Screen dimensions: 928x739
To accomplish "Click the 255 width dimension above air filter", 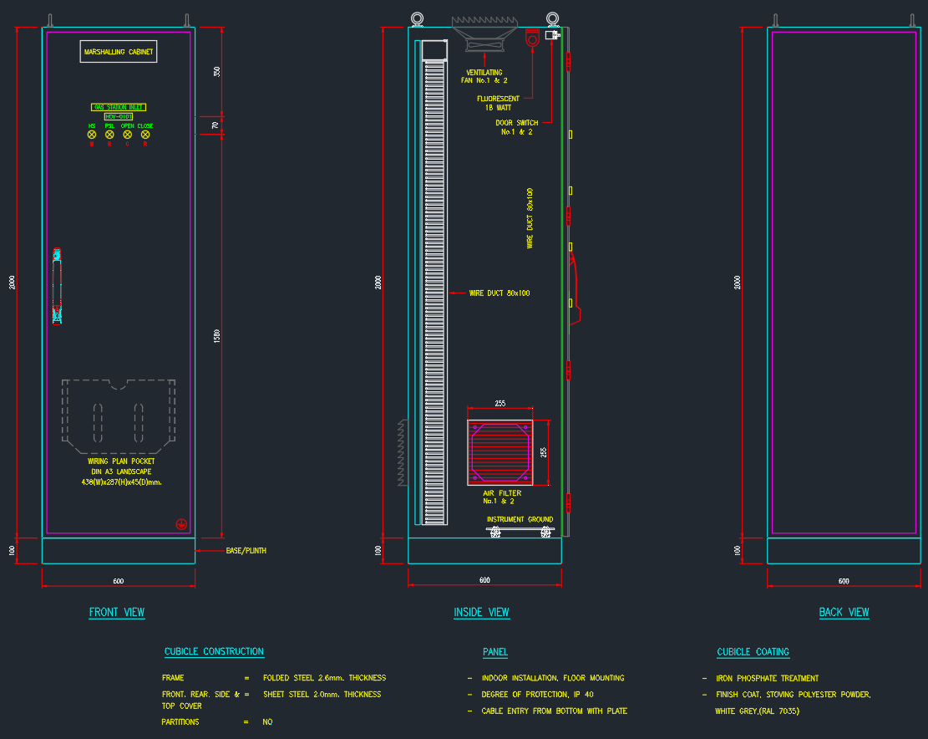I will [499, 404].
